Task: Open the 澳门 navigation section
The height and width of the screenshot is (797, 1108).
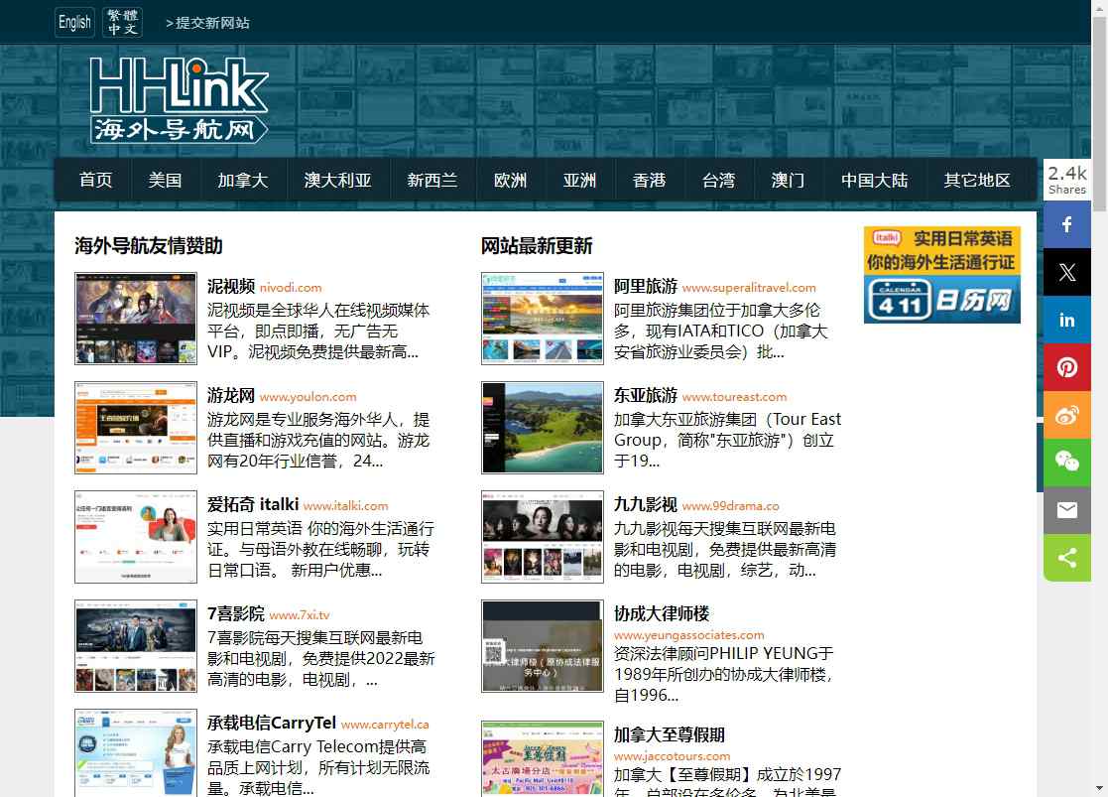Action: pyautogui.click(x=788, y=181)
